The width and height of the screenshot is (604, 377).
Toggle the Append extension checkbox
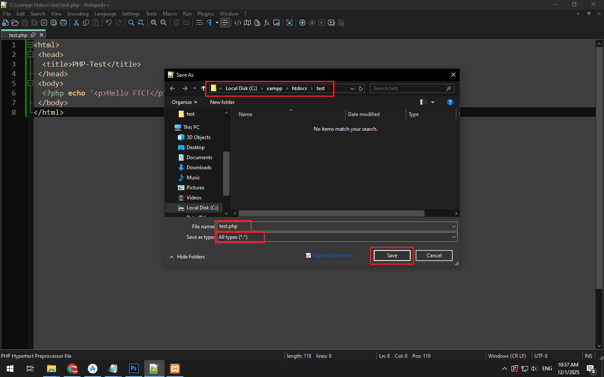tap(309, 256)
